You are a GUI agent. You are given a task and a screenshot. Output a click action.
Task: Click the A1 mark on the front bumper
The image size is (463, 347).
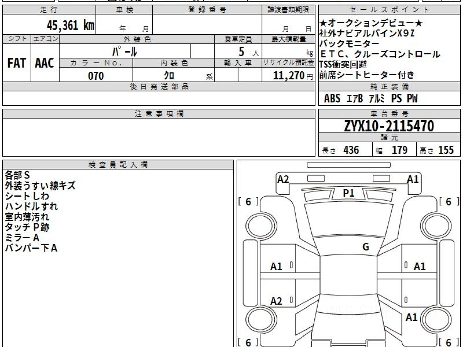[413, 179]
